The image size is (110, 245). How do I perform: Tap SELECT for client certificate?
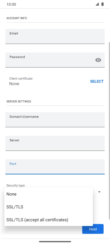point(97,81)
